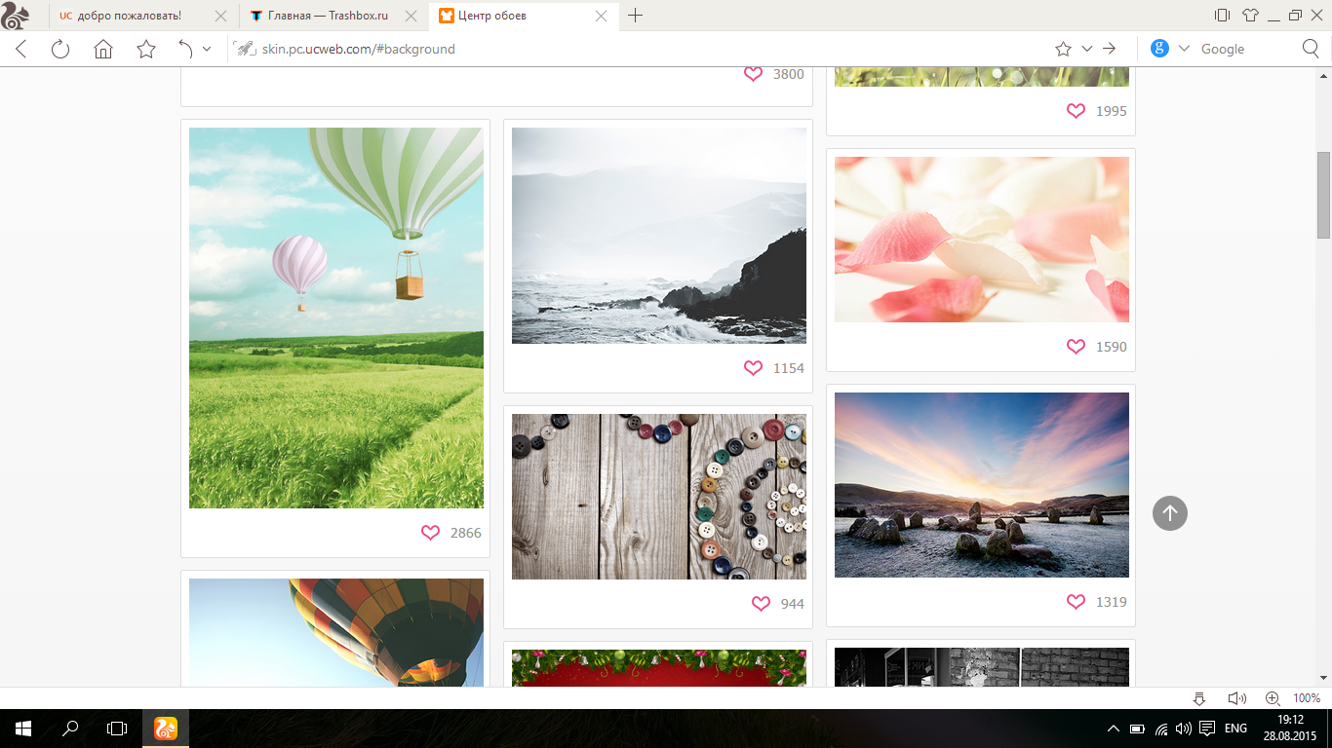Restore the last closed tab with the undo arrow
Image resolution: width=1332 pixels, height=748 pixels.
coord(185,49)
